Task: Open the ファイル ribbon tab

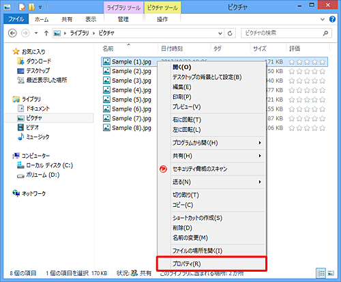Action: (16, 19)
